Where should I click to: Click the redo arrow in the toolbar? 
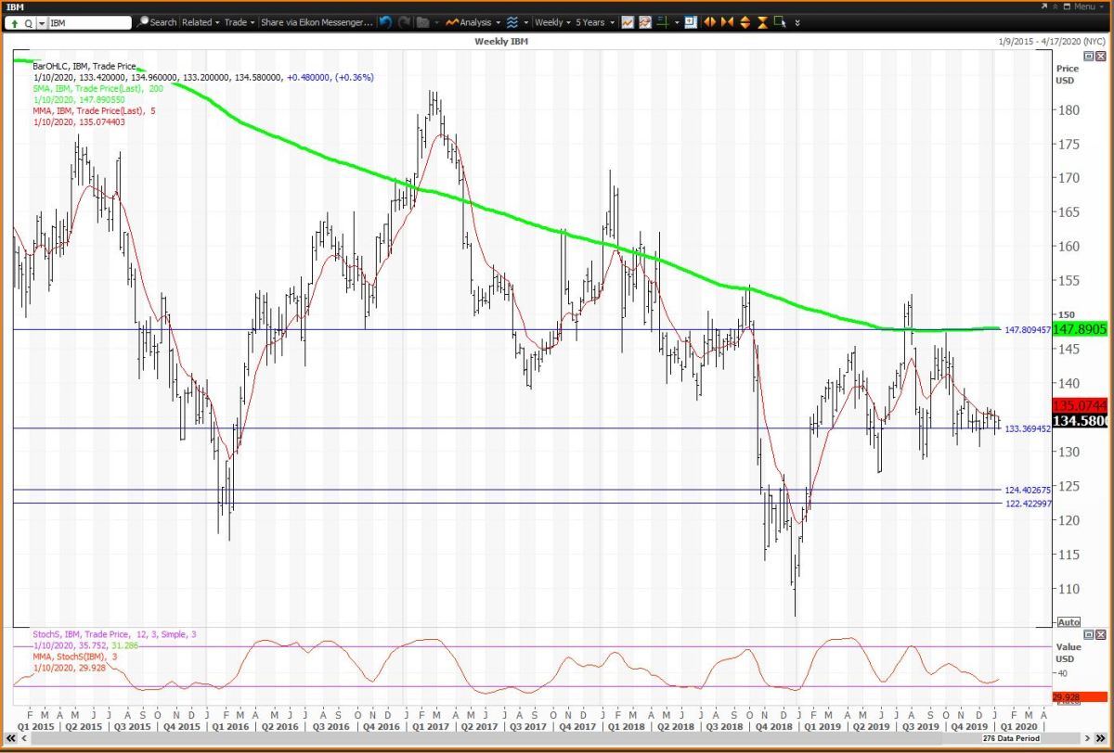point(404,21)
